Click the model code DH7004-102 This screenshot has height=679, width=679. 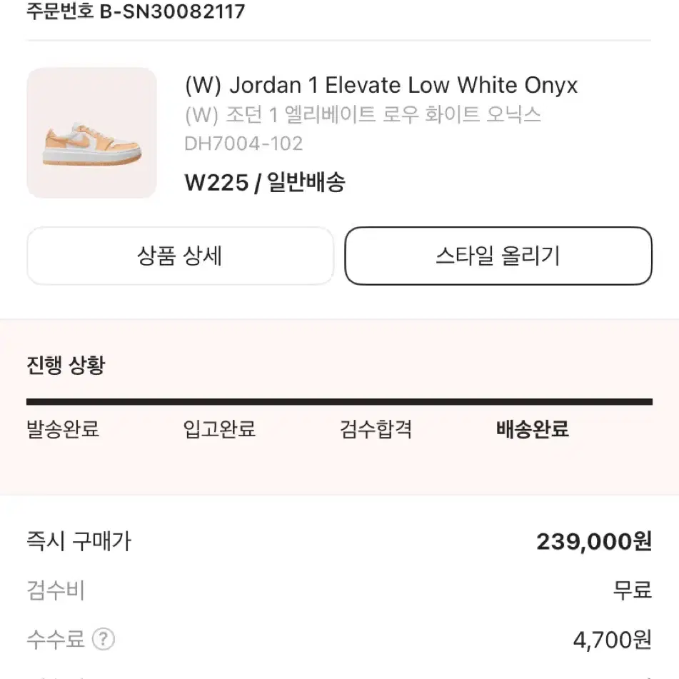pos(243,144)
